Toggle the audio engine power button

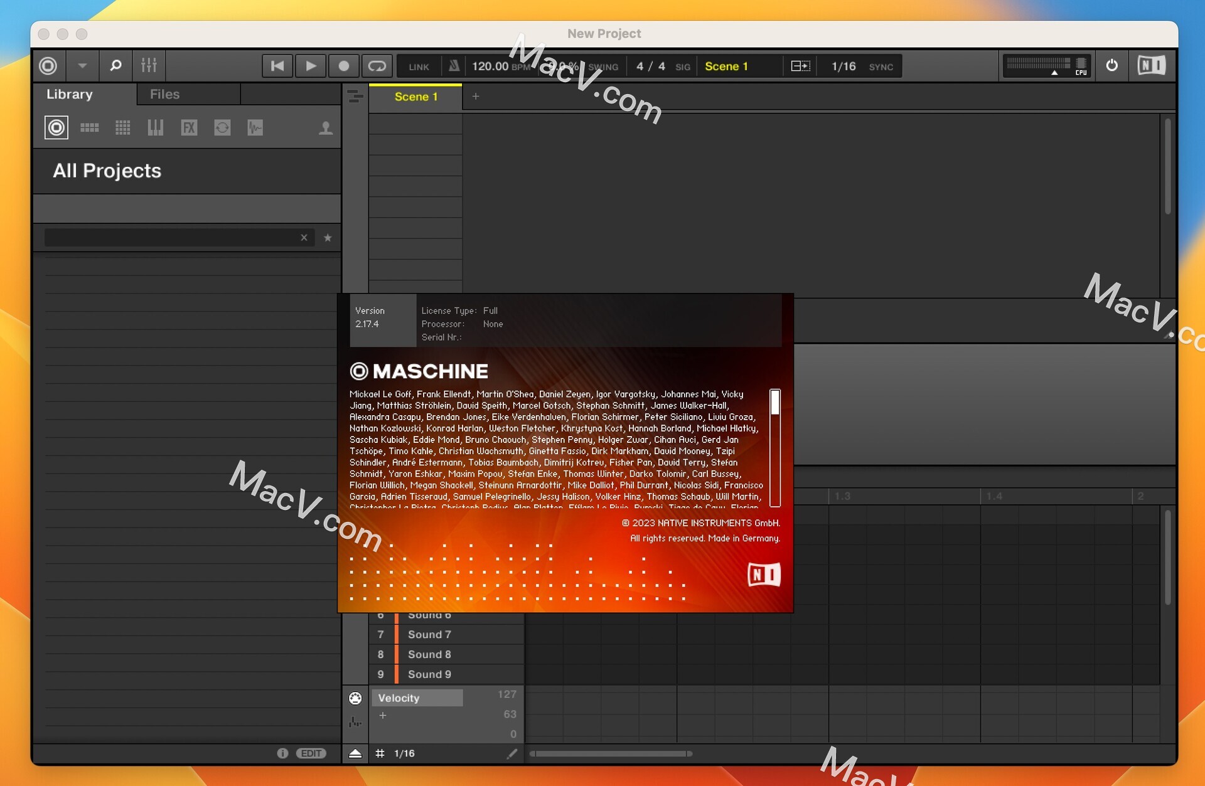[x=1111, y=65]
